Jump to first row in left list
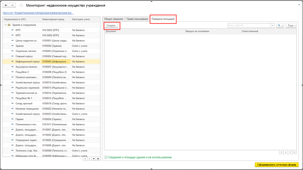This screenshot has height=170, width=303. (x=85, y=159)
